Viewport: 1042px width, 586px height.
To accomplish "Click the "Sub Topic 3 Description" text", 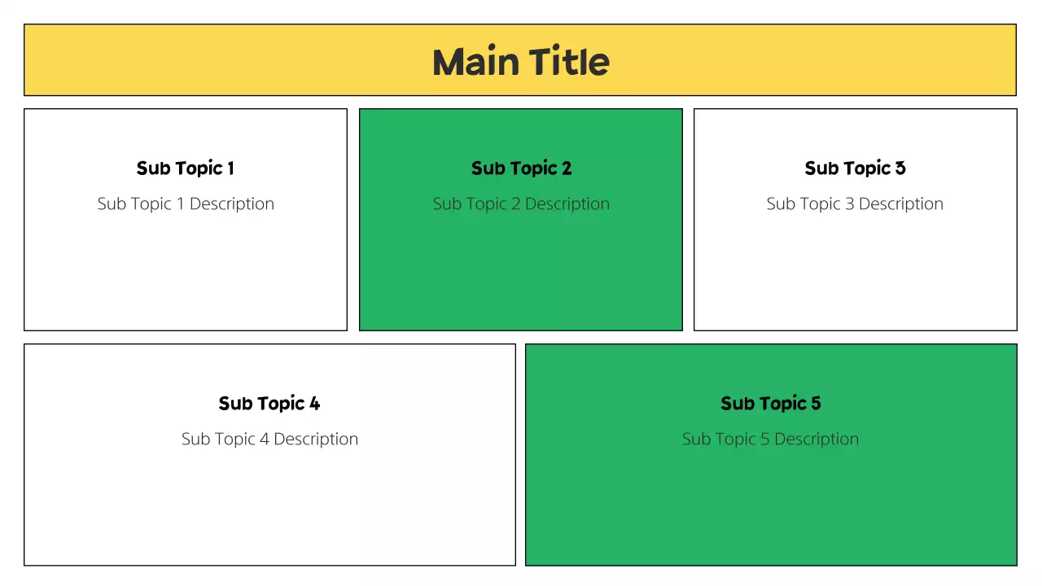I will tap(855, 203).
